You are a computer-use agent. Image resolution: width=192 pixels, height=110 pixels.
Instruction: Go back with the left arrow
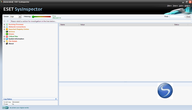(x=4, y=21)
